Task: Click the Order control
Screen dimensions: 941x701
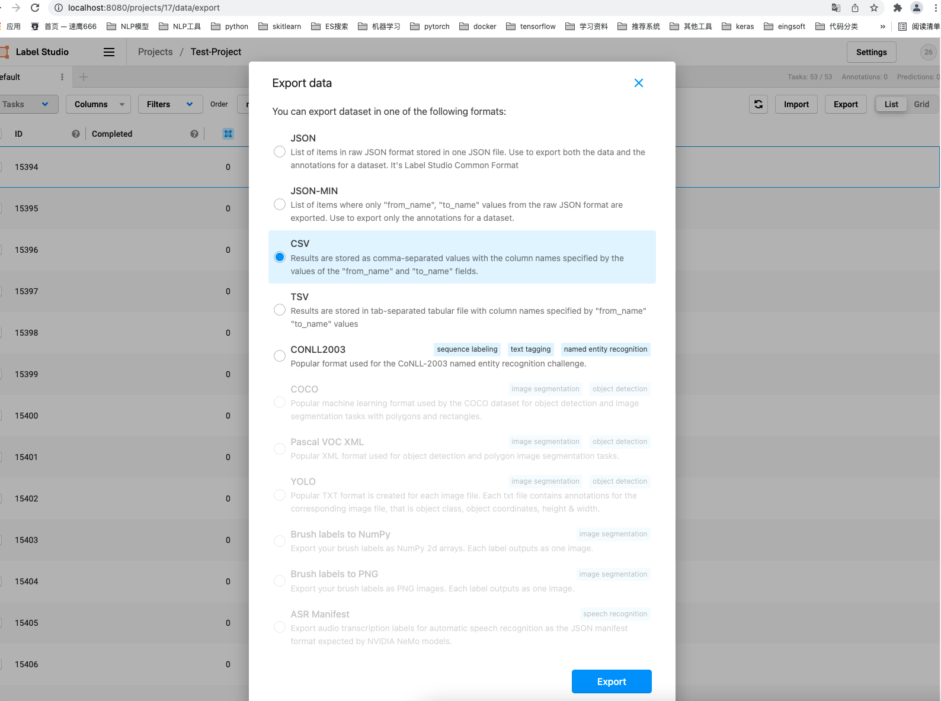Action: 219,104
